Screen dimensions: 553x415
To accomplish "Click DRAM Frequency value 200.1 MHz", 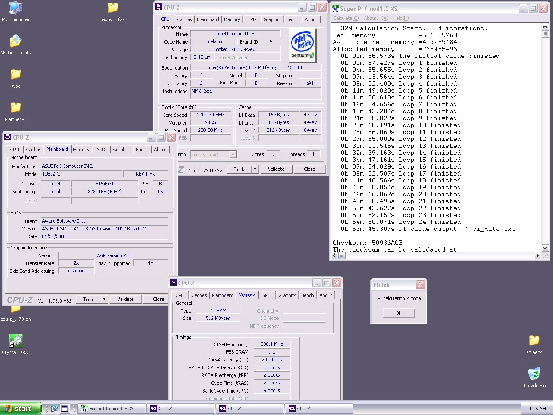I will point(272,344).
